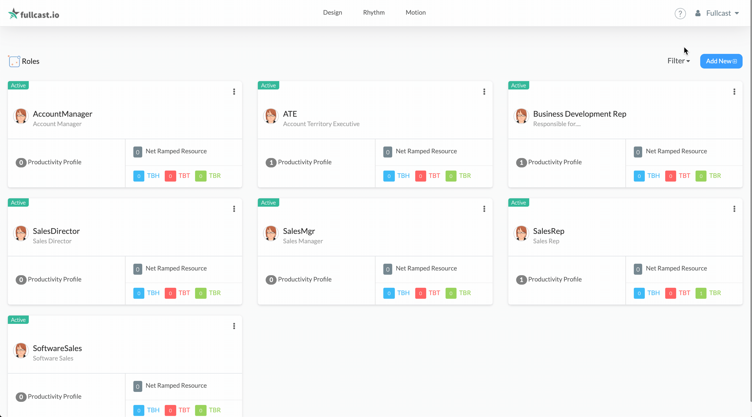Open SalesRep card kebab menu
Image resolution: width=752 pixels, height=417 pixels.
pyautogui.click(x=734, y=209)
